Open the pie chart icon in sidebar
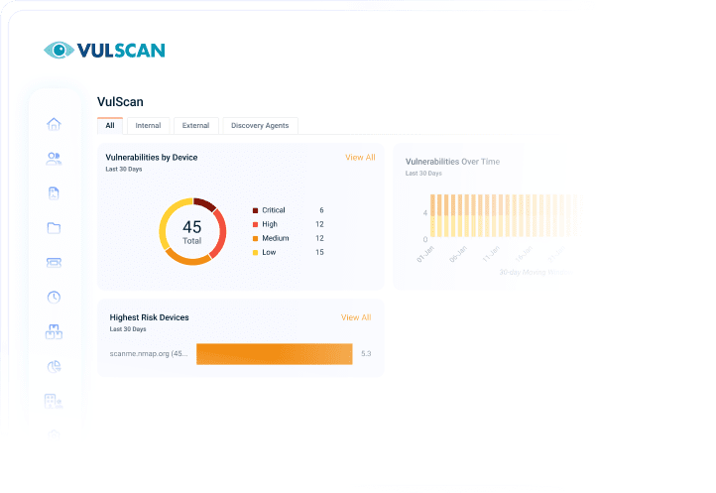This screenshot has height=493, width=716. click(54, 366)
